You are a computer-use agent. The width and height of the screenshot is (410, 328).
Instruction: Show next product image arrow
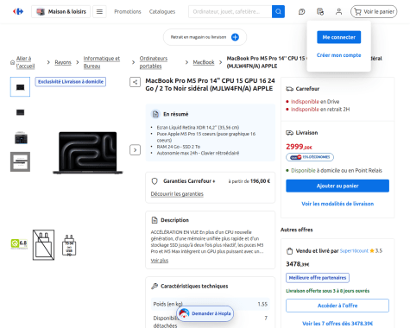tap(135, 150)
